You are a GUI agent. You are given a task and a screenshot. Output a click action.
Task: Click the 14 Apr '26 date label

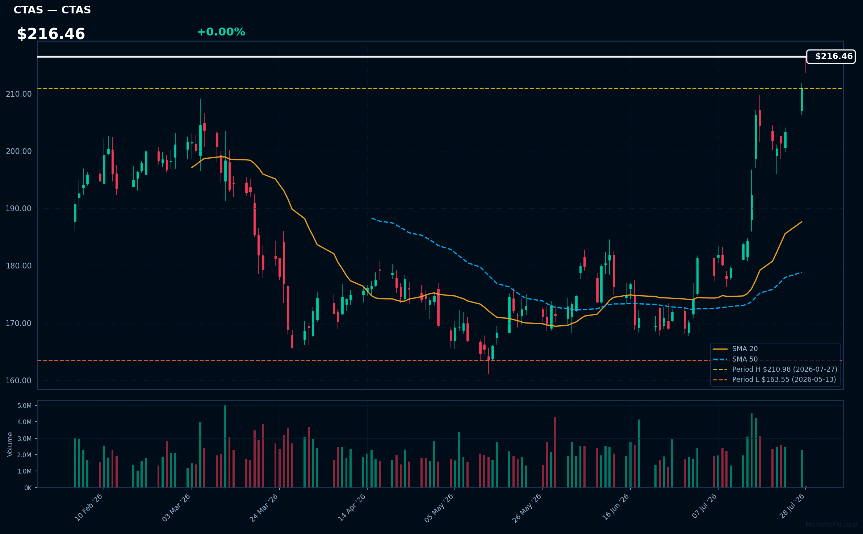[x=352, y=508]
